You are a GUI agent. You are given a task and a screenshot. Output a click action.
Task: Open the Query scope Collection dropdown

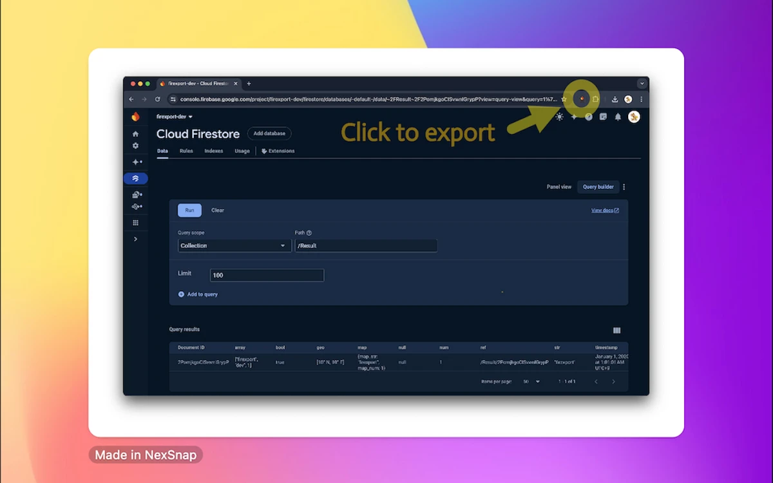(234, 245)
